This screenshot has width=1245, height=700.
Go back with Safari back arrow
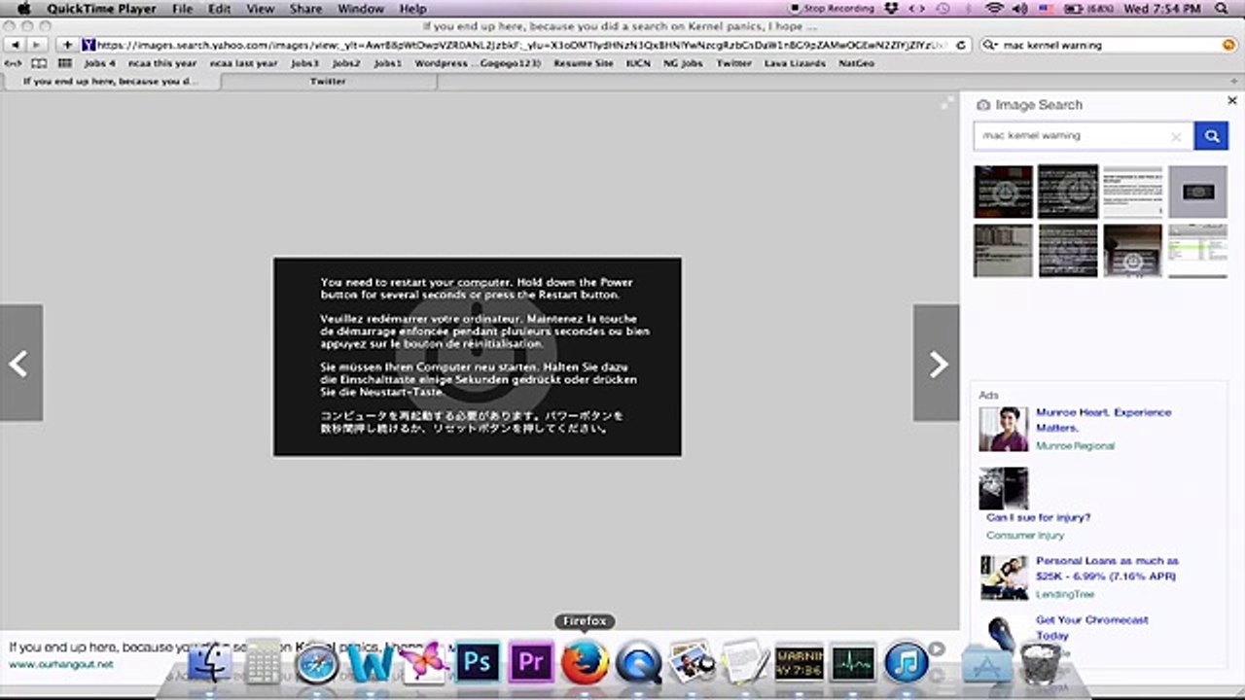click(16, 45)
